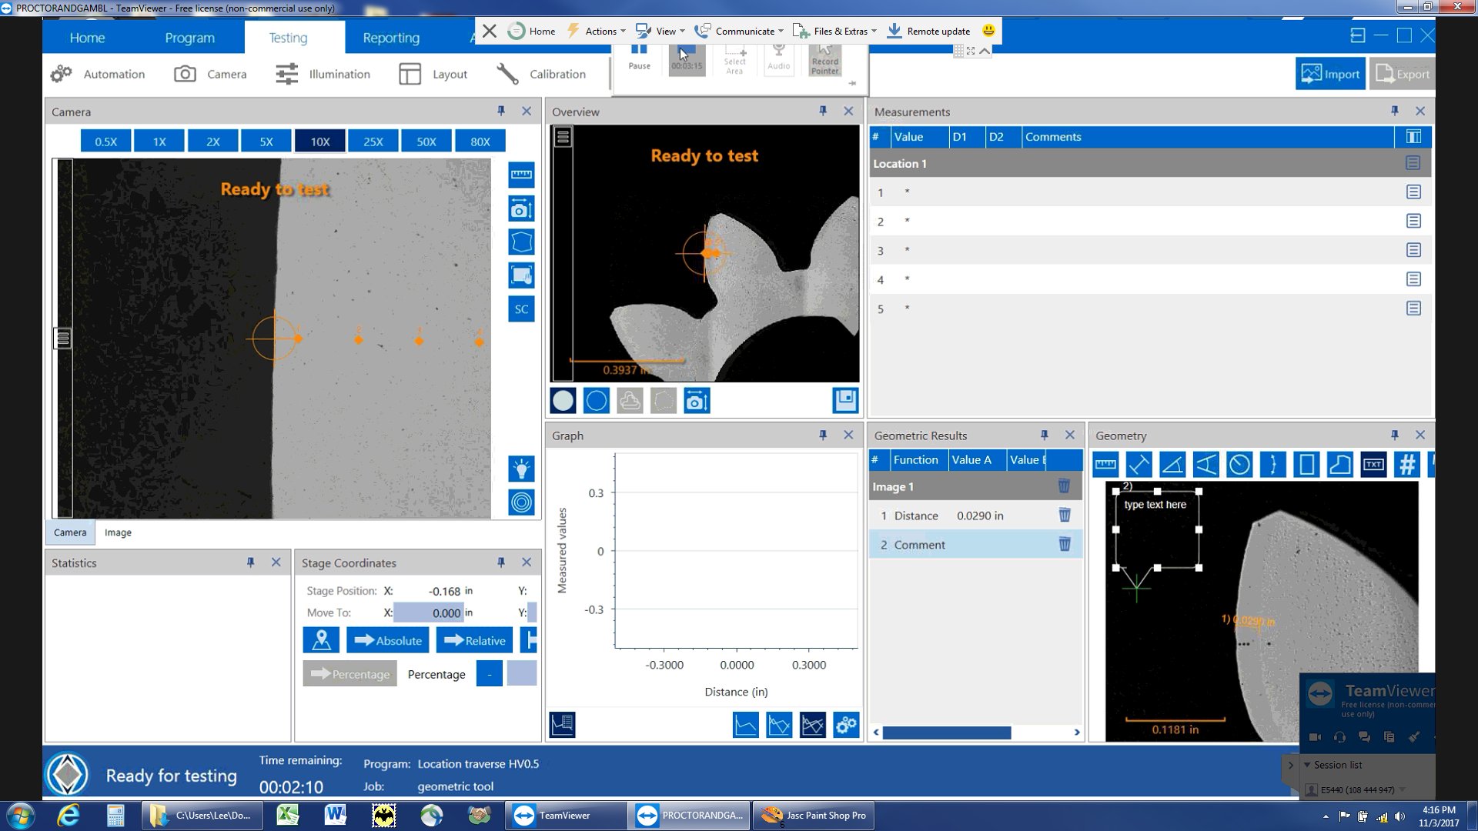Click the Geometric Results horizontal scrollbar
The image size is (1478, 831).
(946, 733)
